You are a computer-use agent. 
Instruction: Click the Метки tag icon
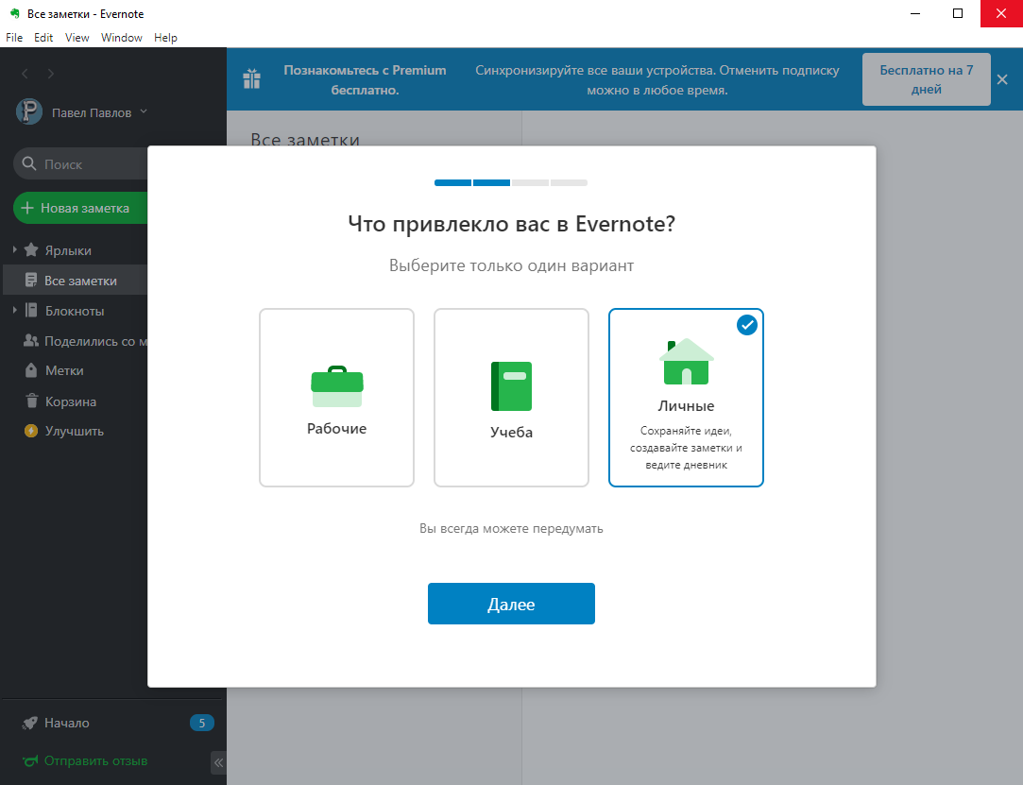click(30, 370)
